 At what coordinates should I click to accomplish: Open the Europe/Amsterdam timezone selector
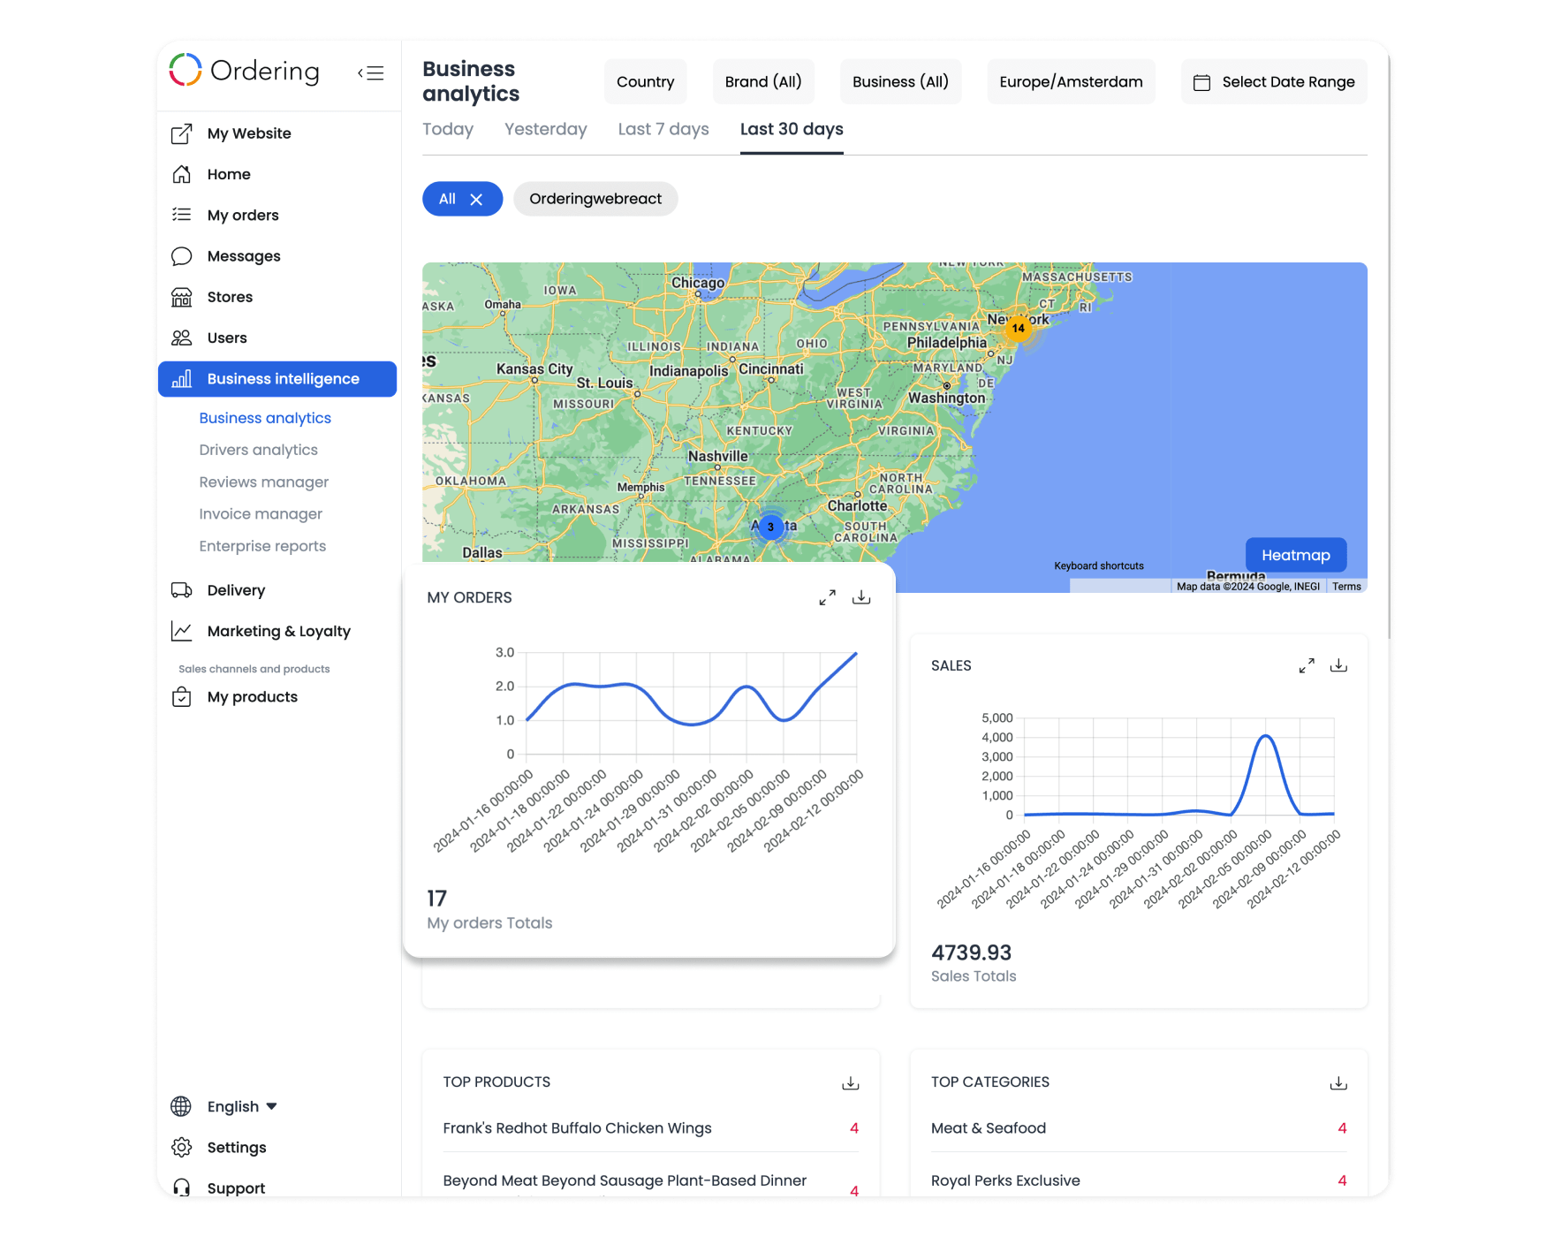pyautogui.click(x=1071, y=82)
